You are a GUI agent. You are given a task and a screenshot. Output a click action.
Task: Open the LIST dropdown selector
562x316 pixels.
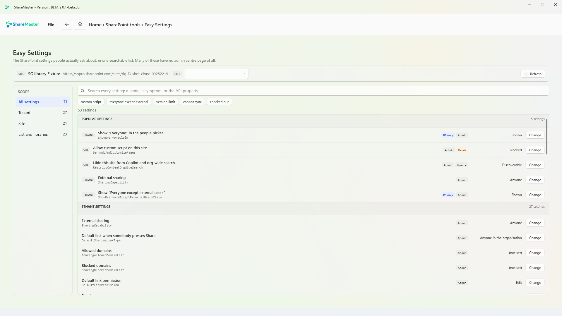pos(216,74)
